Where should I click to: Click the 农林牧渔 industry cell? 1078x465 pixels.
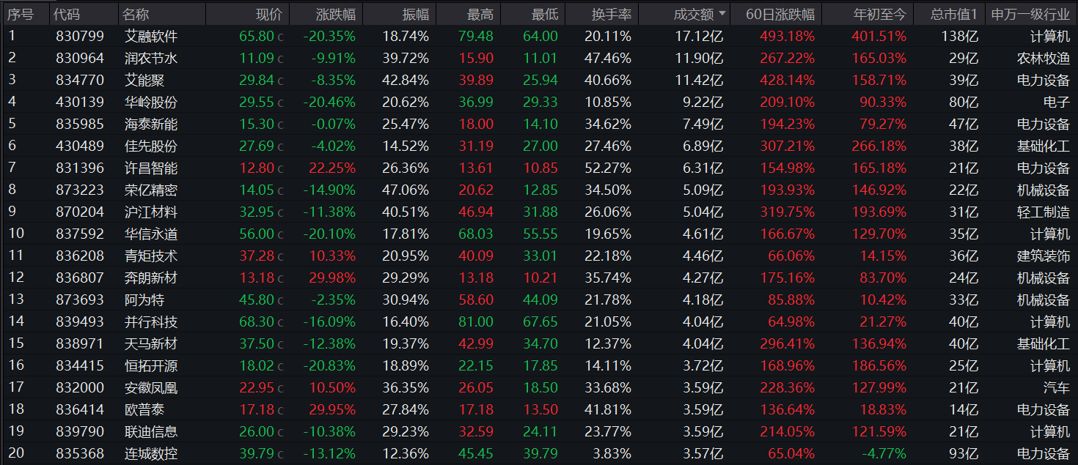[x=1044, y=58]
